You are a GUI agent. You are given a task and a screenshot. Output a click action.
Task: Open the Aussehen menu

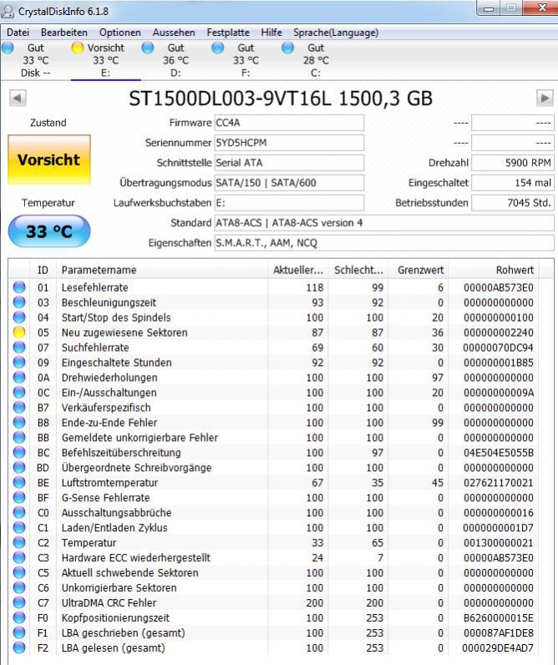[x=174, y=33]
